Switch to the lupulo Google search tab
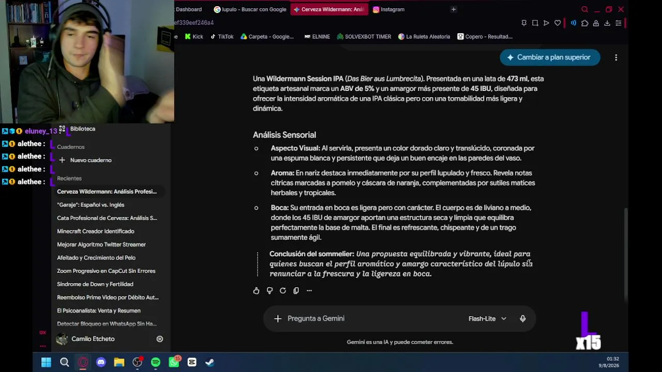The image size is (662, 372). (x=250, y=9)
